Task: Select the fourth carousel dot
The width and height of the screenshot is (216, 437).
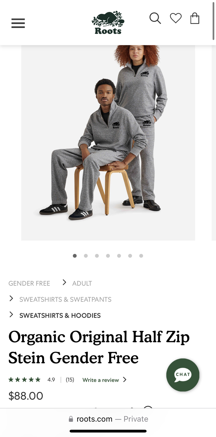Action: [x=108, y=256]
